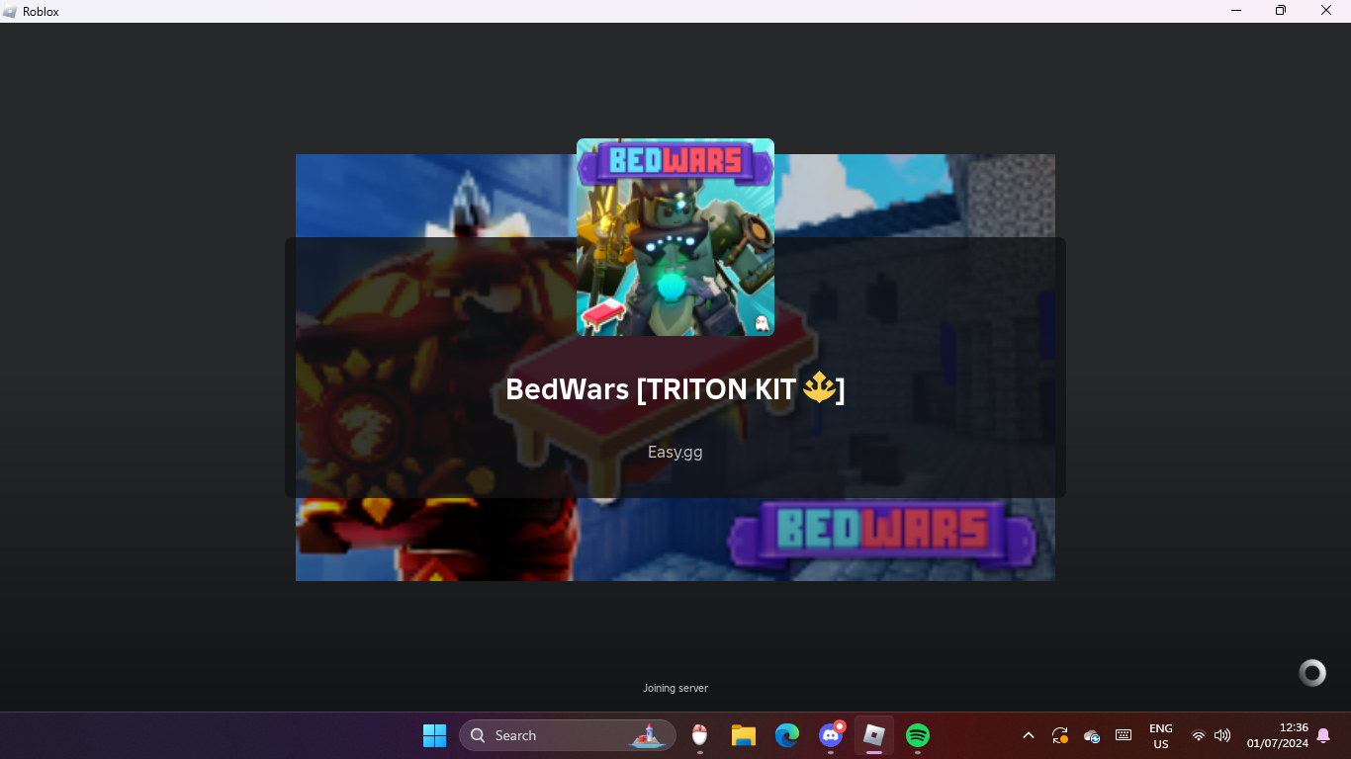Open the mouse app on the taskbar
Viewport: 1351px width, 759px height.
(x=699, y=735)
